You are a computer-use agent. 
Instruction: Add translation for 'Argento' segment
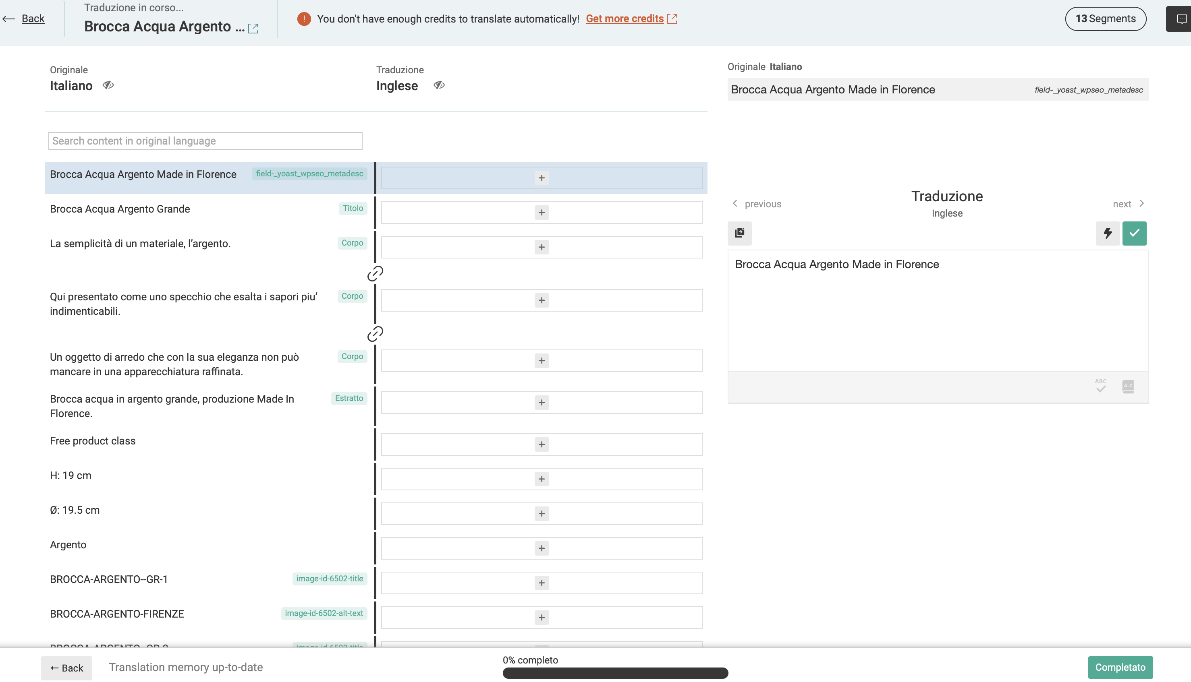point(542,548)
